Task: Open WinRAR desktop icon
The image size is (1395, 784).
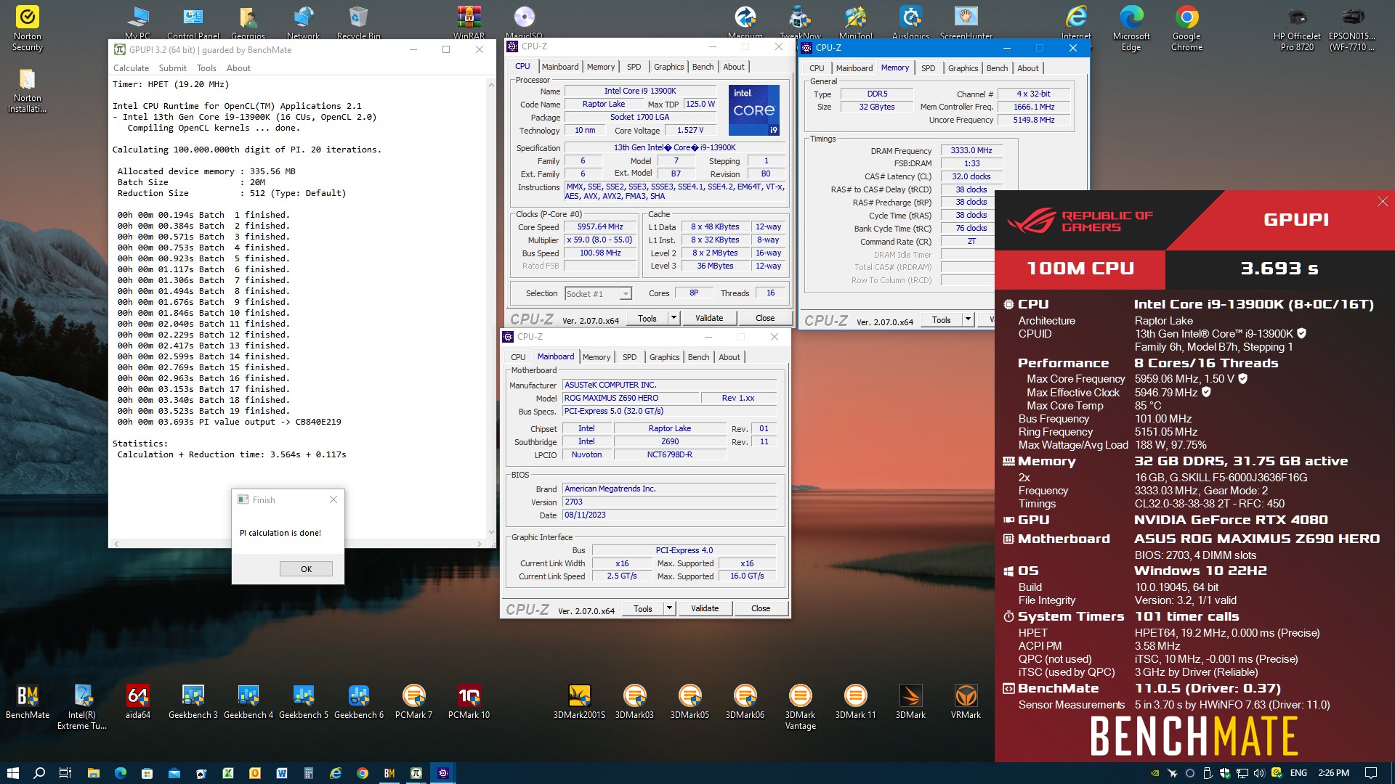Action: tap(469, 22)
